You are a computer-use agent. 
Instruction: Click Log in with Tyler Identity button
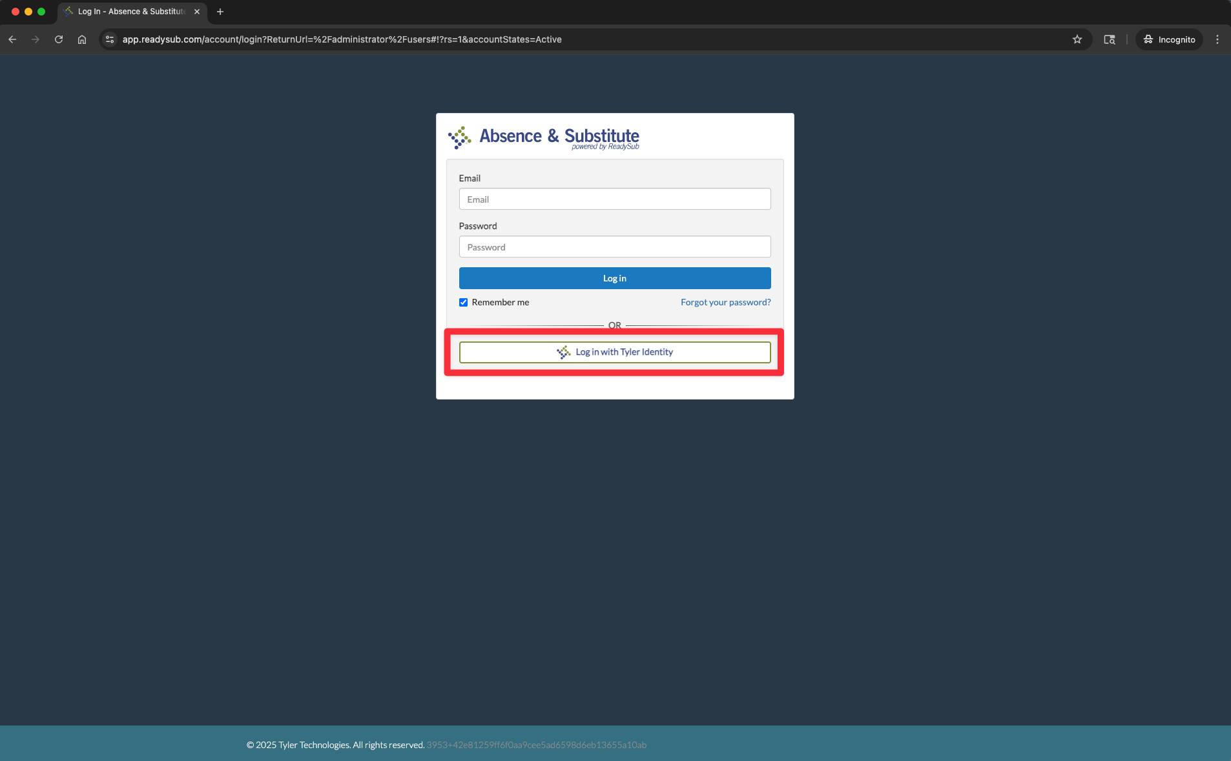click(x=615, y=352)
